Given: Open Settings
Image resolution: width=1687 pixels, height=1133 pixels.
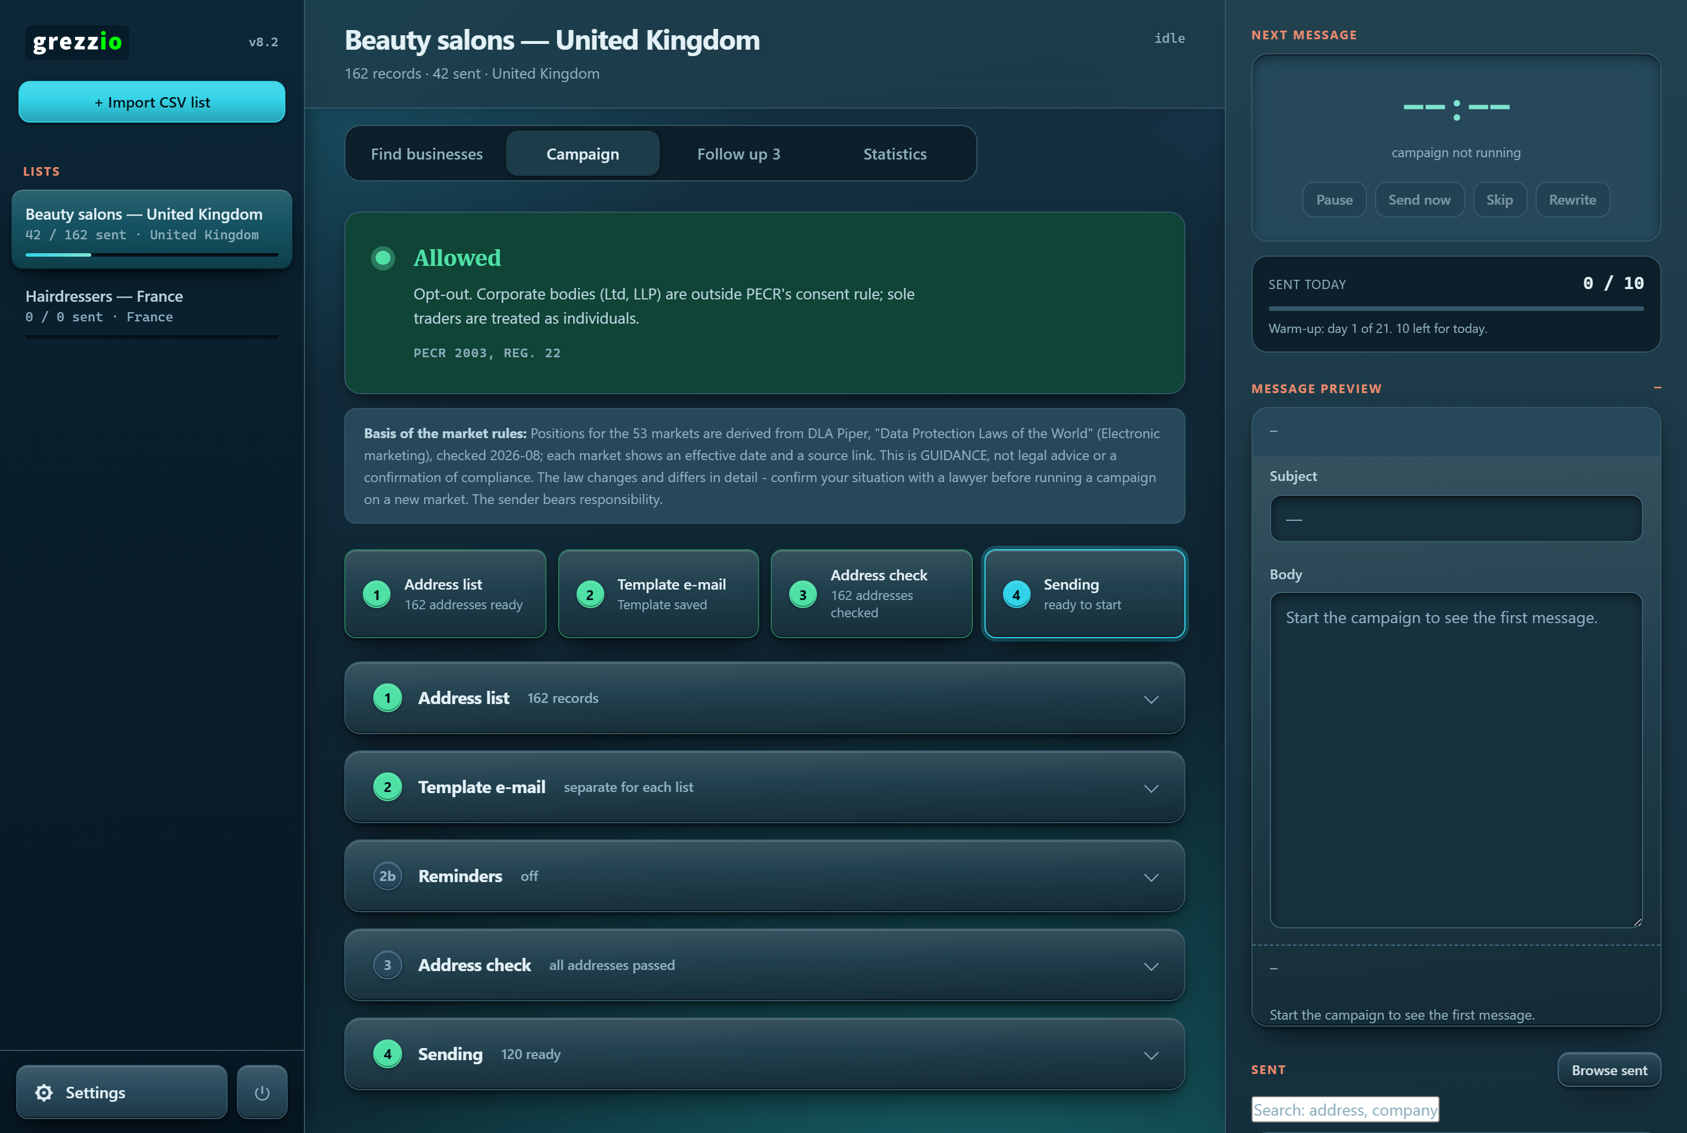Looking at the screenshot, I should click(121, 1092).
